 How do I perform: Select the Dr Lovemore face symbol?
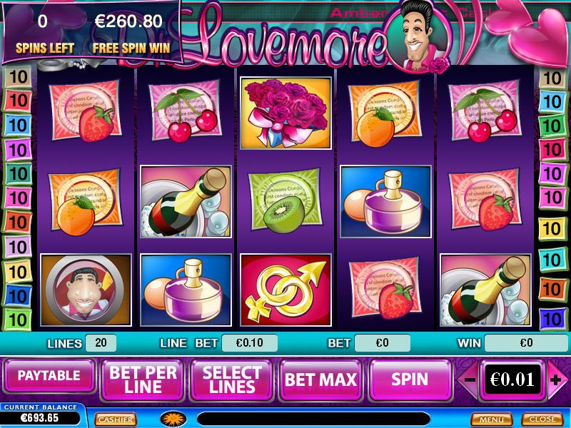pyautogui.click(x=86, y=290)
